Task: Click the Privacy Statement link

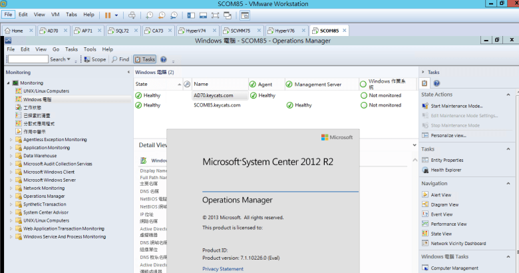Action: point(223,268)
